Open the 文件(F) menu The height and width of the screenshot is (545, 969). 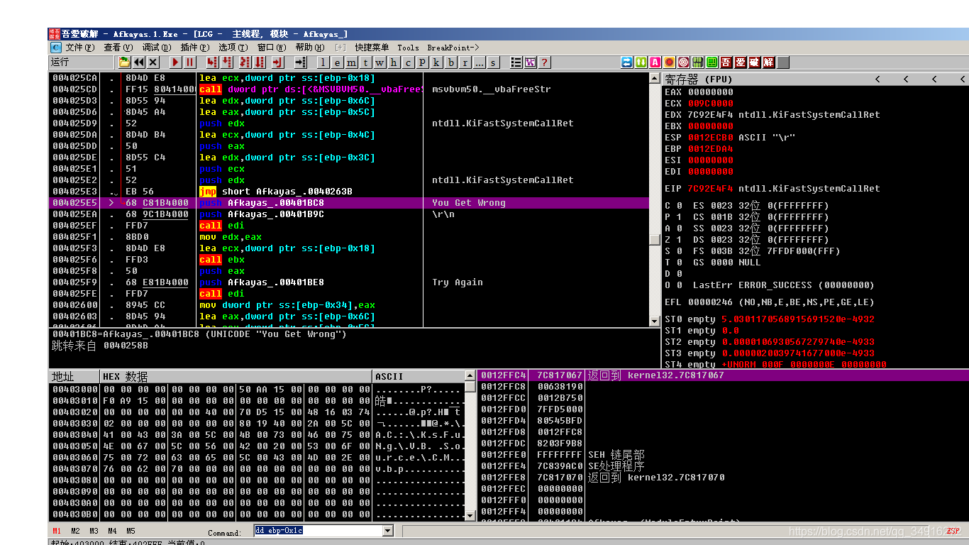pos(79,48)
